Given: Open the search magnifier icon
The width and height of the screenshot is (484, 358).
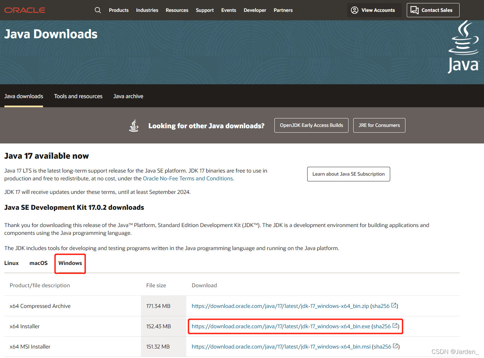Looking at the screenshot, I should tap(98, 10).
